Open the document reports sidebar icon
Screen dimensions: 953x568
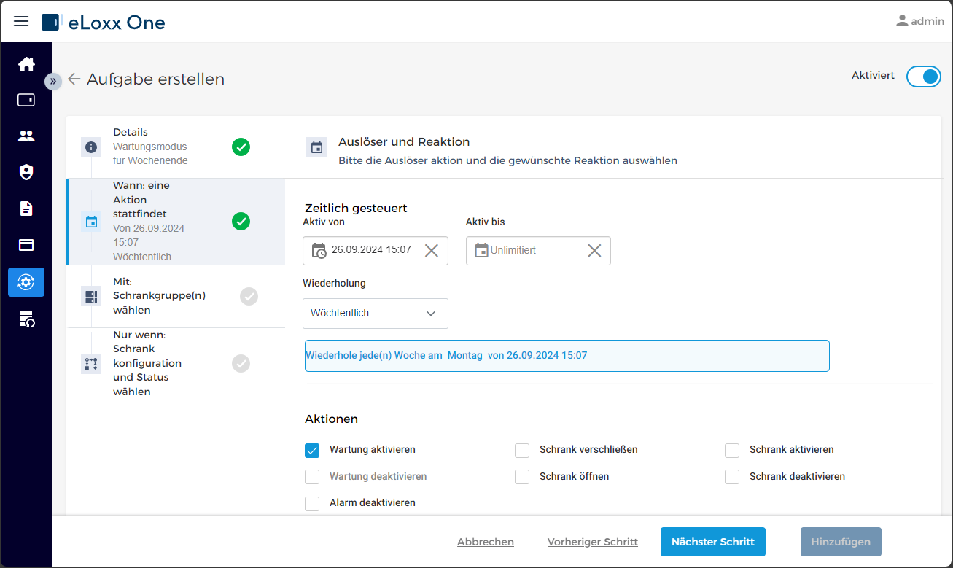coord(26,209)
